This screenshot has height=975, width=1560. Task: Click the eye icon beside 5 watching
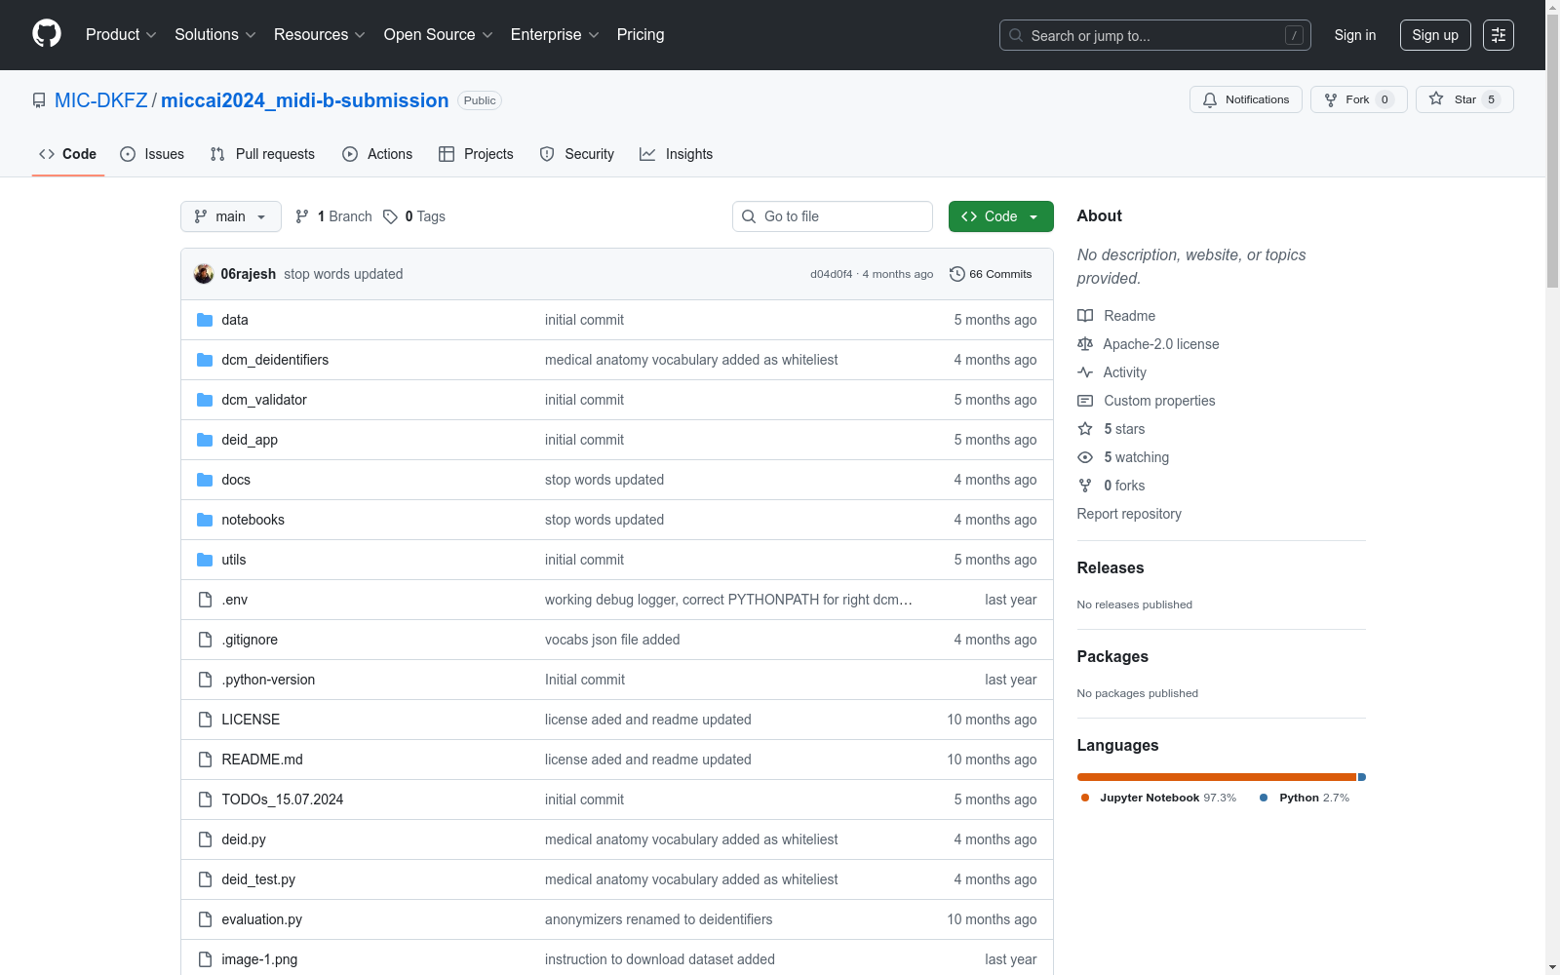point(1085,457)
